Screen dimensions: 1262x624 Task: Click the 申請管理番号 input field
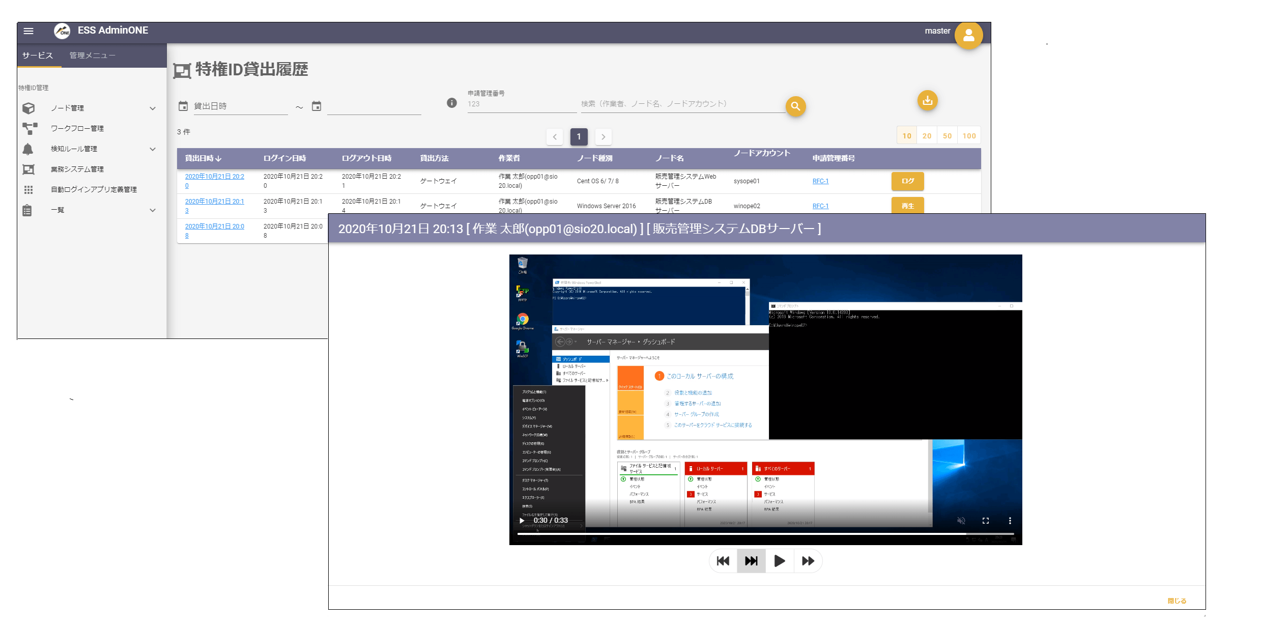pyautogui.click(x=521, y=104)
